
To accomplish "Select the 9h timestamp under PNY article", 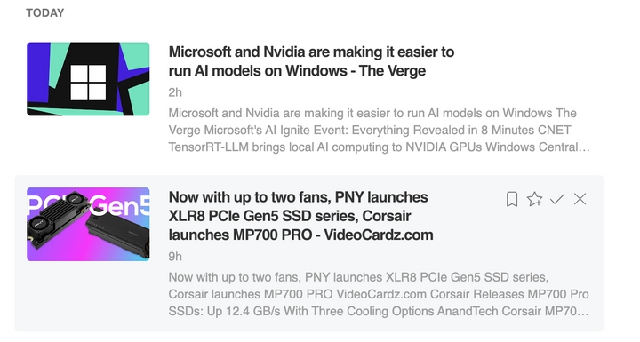I will (x=175, y=257).
